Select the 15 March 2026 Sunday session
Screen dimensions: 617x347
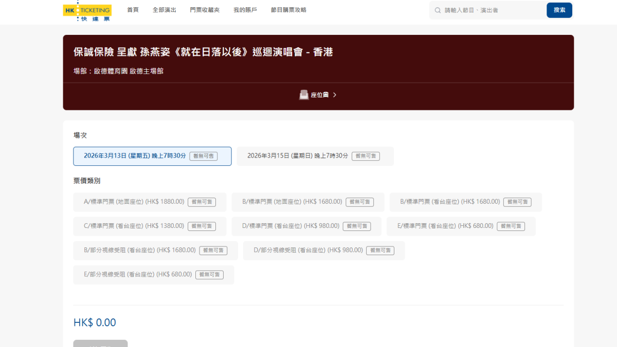pos(315,156)
